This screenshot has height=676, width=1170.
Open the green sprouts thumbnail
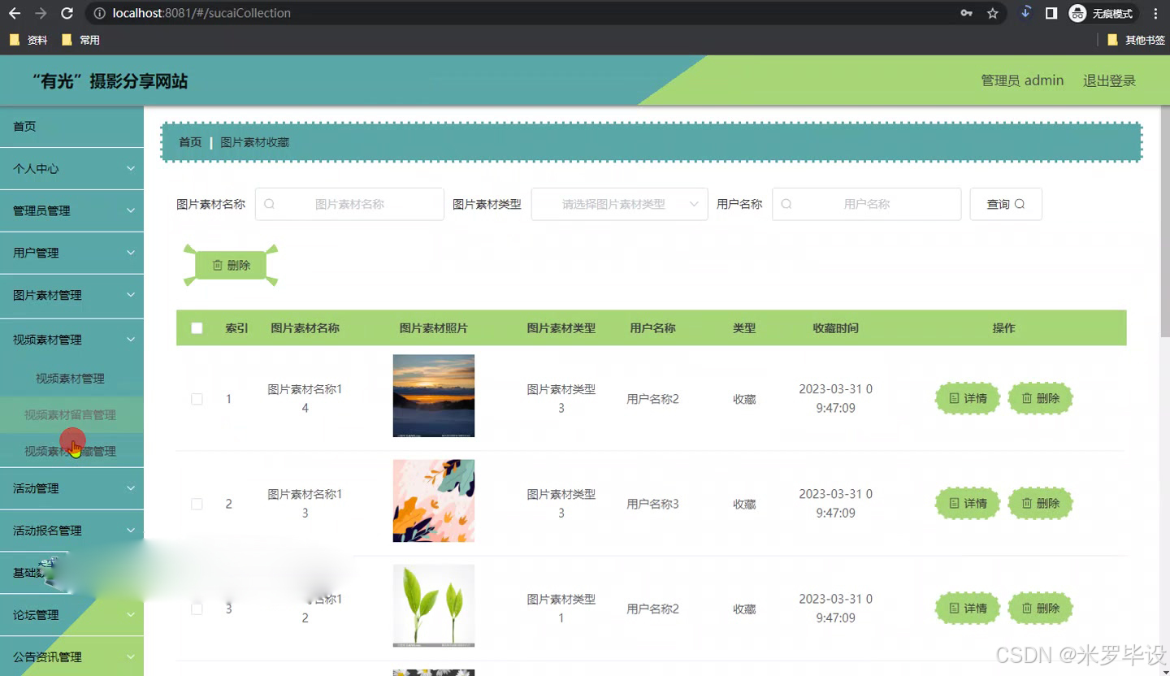pyautogui.click(x=434, y=605)
